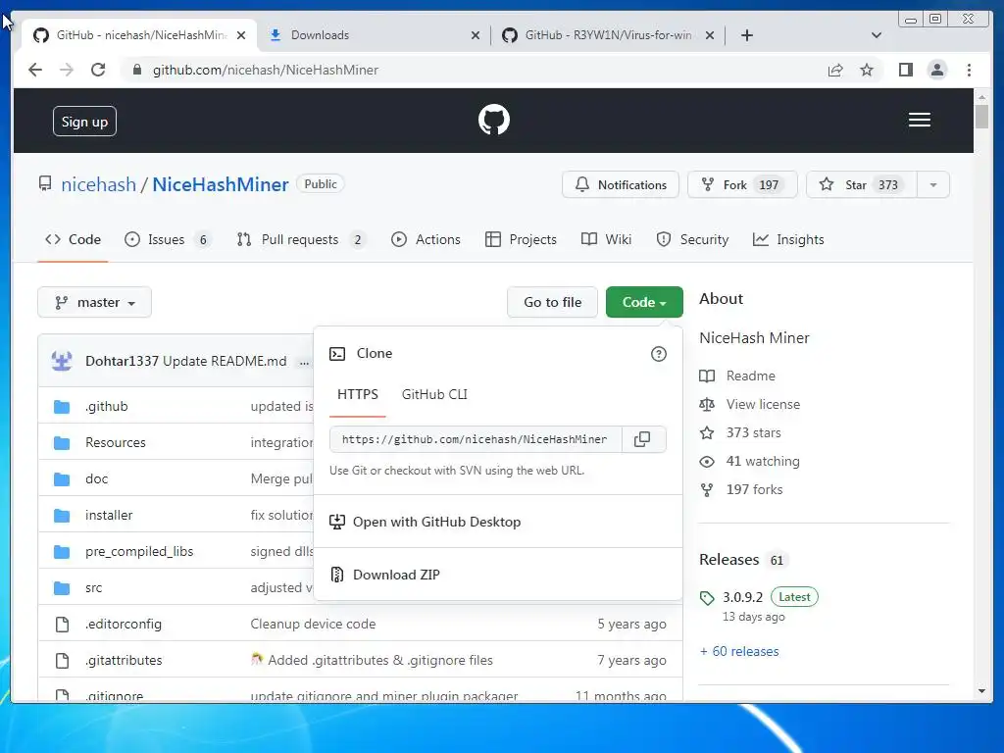Copy the clone URL with the clipboard icon

pyautogui.click(x=642, y=439)
